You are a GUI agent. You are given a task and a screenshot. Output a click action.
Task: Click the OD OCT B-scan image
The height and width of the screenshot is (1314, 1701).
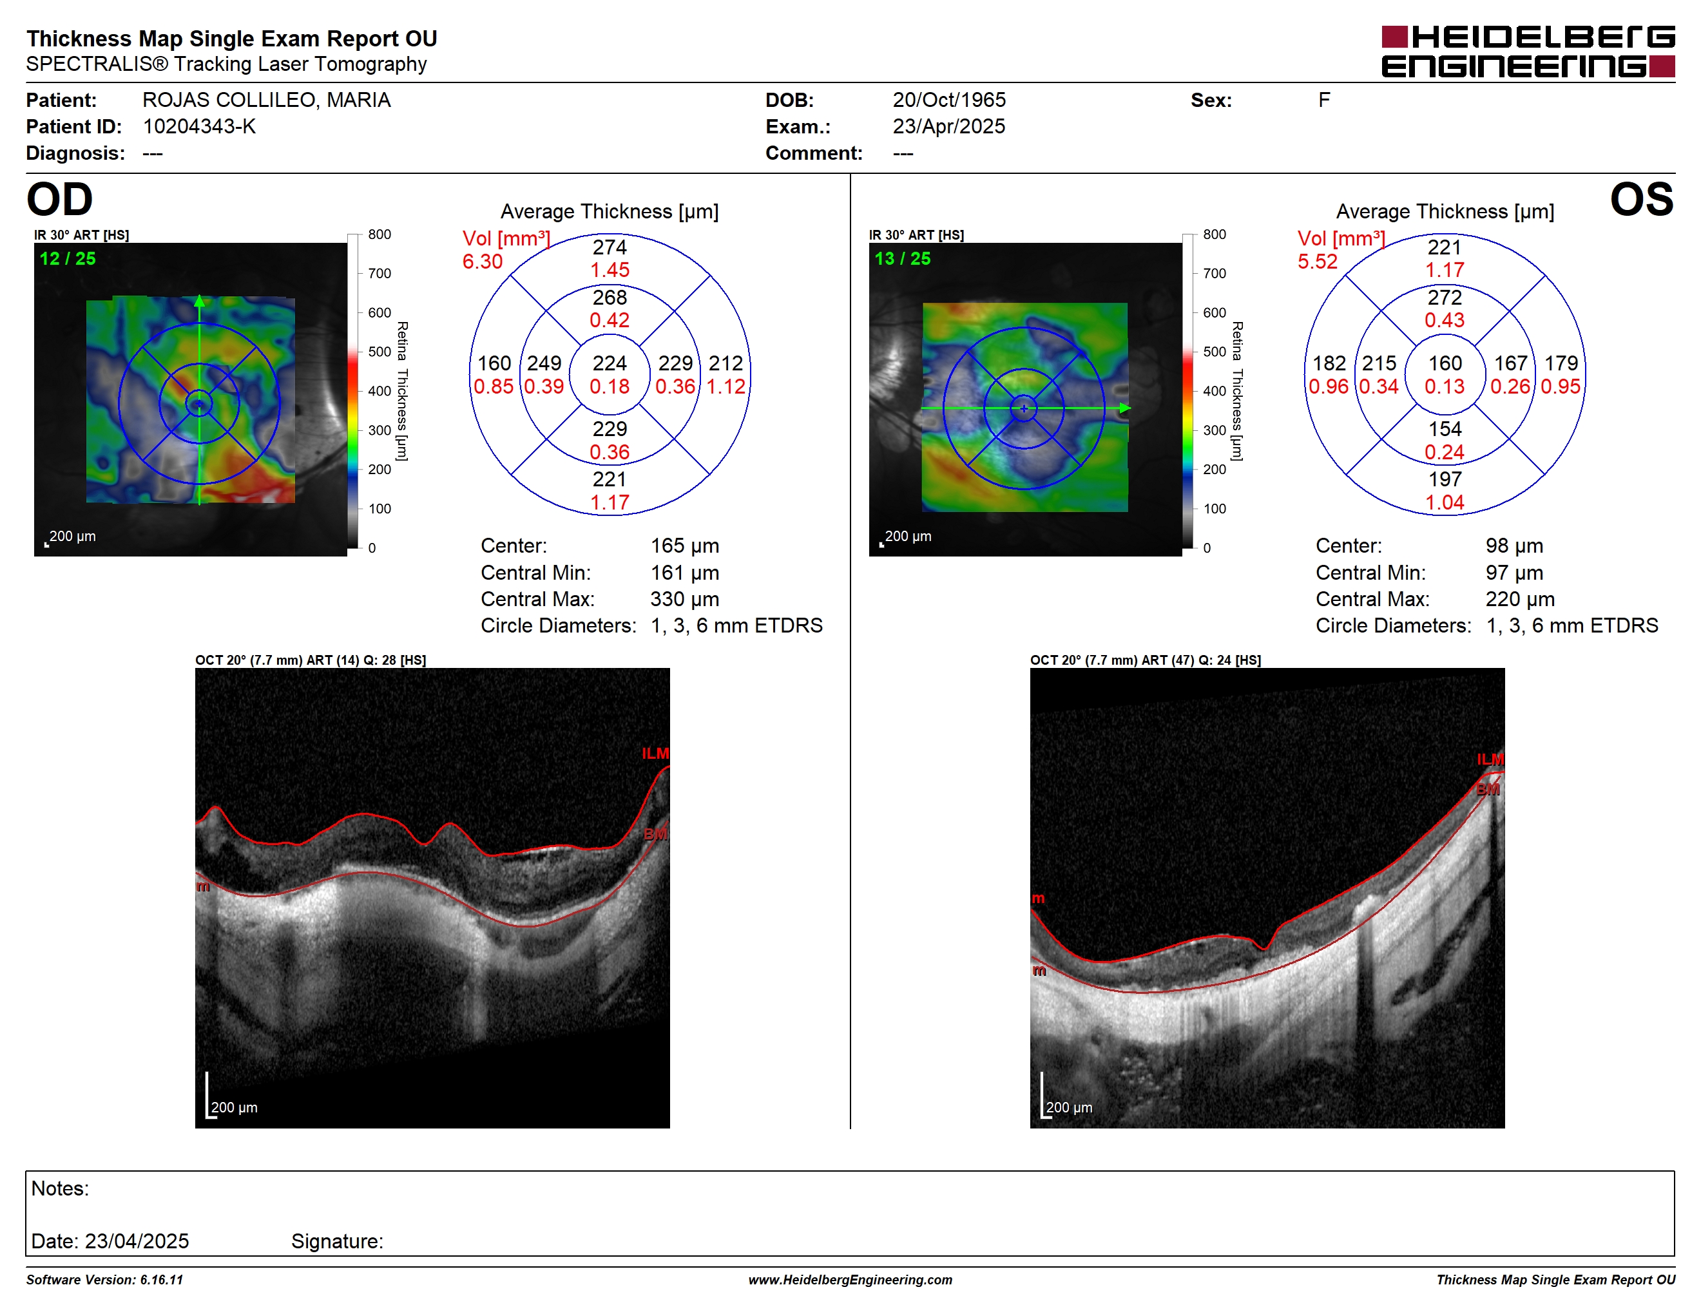[432, 897]
